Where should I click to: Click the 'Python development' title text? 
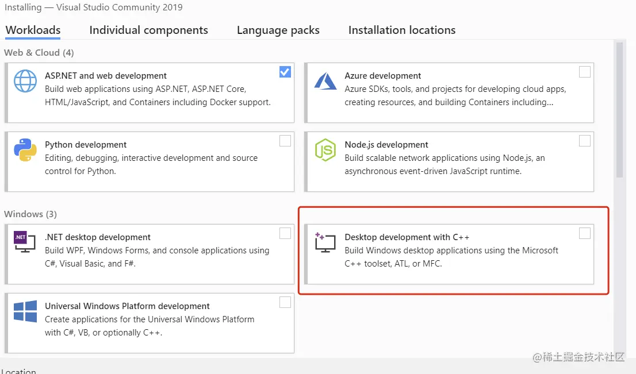click(x=86, y=145)
